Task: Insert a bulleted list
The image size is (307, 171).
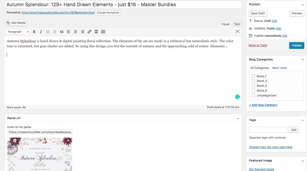Action: (48, 32)
